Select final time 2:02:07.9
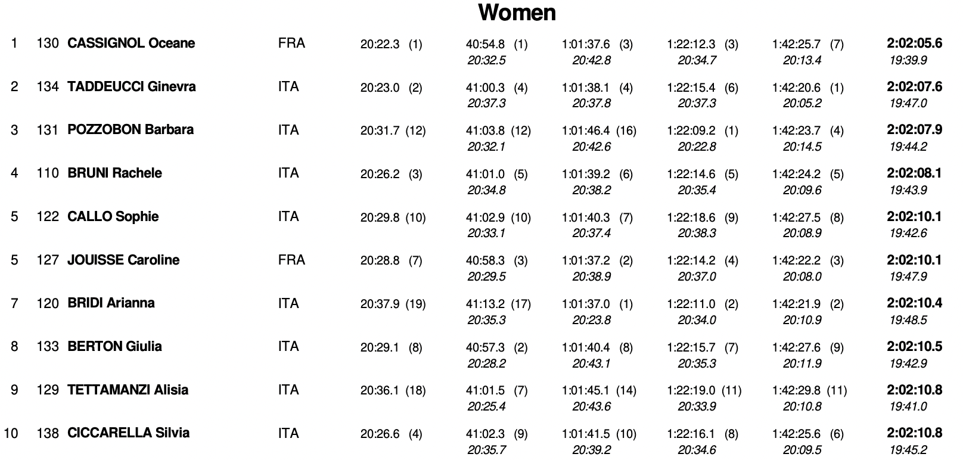This screenshot has width=963, height=460. click(914, 129)
